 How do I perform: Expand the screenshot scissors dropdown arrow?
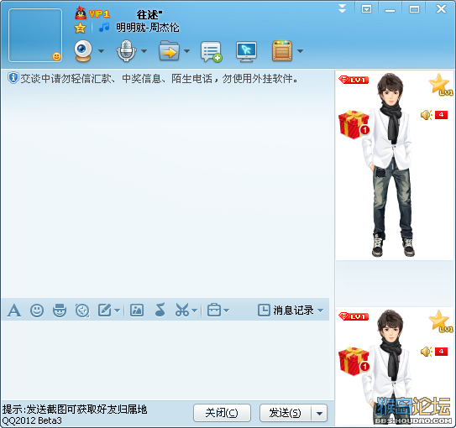click(x=195, y=311)
